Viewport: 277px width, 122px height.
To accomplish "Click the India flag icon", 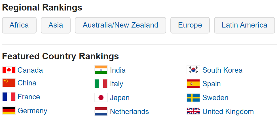I will (x=101, y=70).
